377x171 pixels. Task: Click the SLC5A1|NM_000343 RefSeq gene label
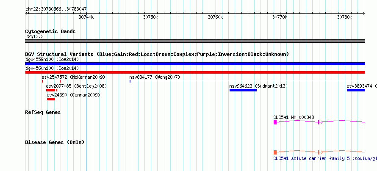294,117
